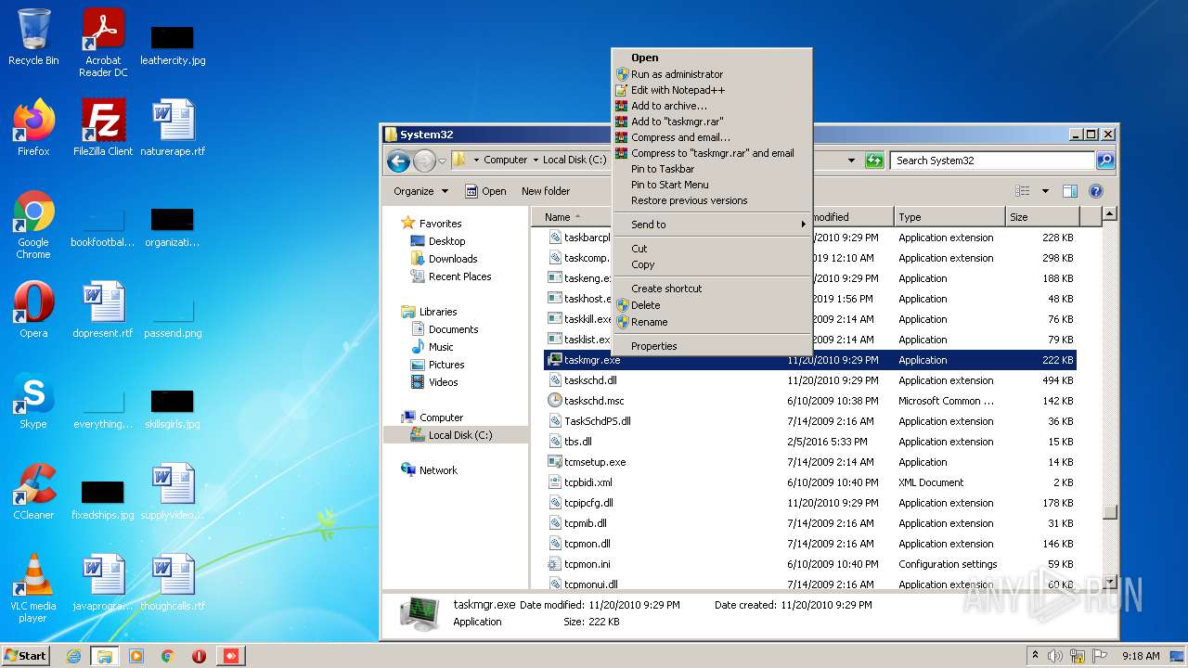
Task: Choose Create shortcut entry
Action: coord(712,289)
